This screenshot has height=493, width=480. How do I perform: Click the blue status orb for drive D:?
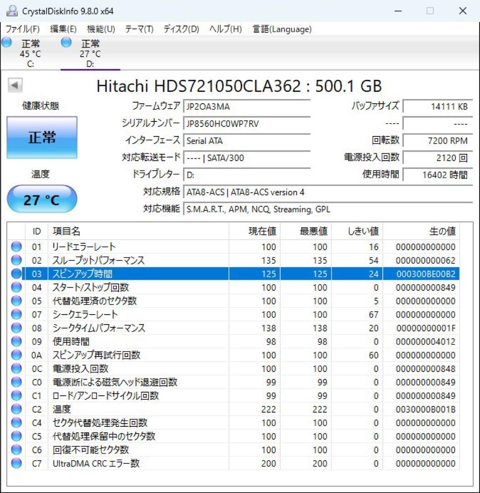[x=66, y=42]
